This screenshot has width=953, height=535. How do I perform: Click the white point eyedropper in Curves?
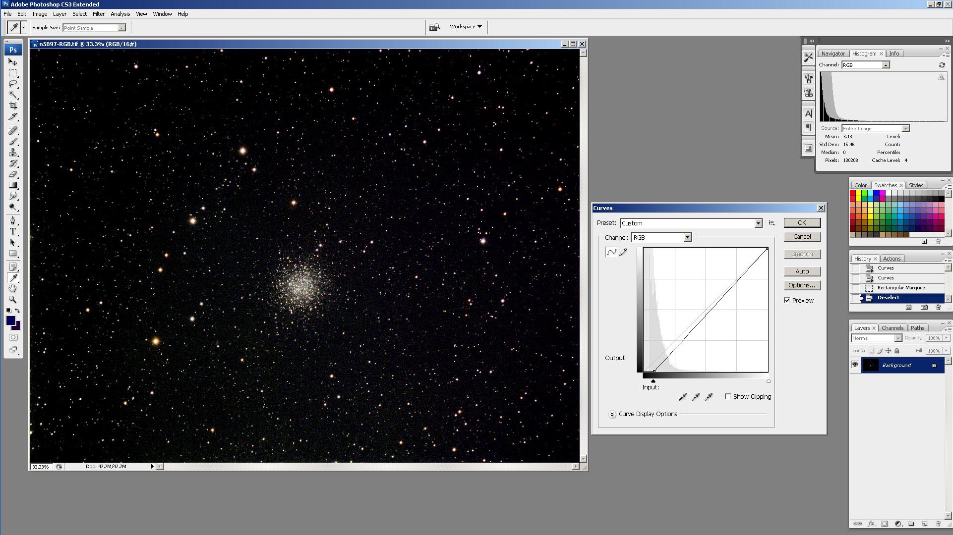coord(709,397)
